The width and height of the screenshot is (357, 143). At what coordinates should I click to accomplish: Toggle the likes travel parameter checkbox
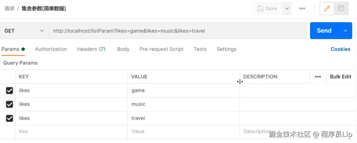(x=10, y=118)
